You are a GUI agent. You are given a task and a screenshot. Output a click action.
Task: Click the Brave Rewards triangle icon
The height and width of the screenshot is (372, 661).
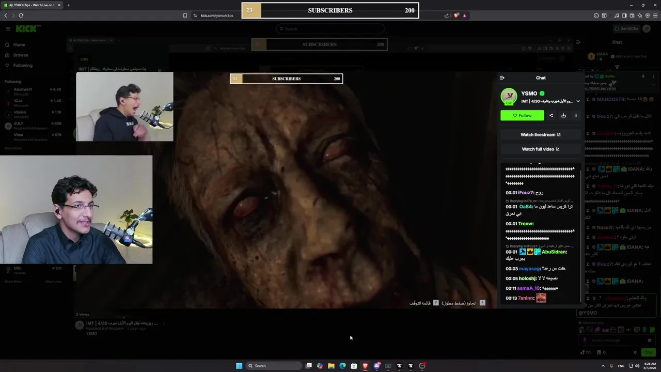click(x=464, y=16)
